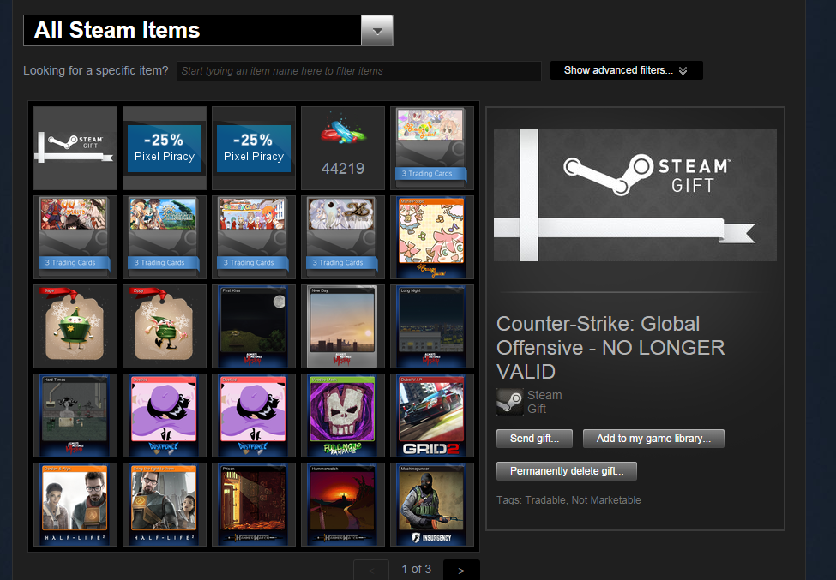836x580 pixels.
Task: Click Add to my game library
Action: coord(653,439)
